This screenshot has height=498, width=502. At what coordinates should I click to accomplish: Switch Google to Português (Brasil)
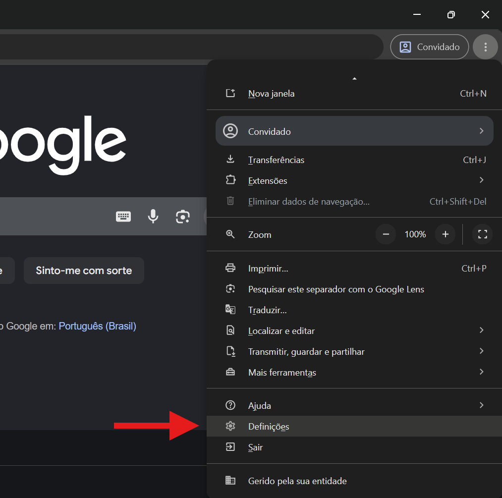point(97,326)
